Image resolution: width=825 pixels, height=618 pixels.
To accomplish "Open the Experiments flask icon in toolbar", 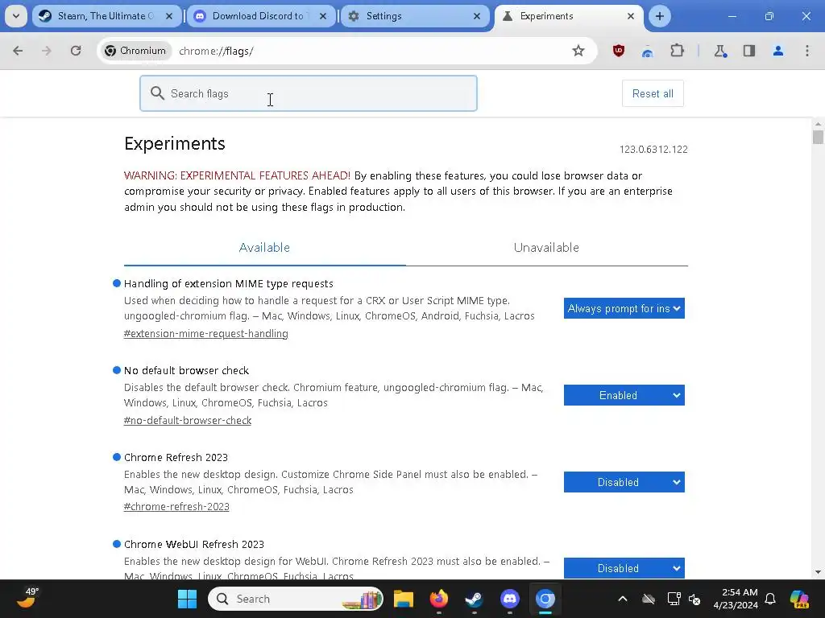I will point(720,51).
